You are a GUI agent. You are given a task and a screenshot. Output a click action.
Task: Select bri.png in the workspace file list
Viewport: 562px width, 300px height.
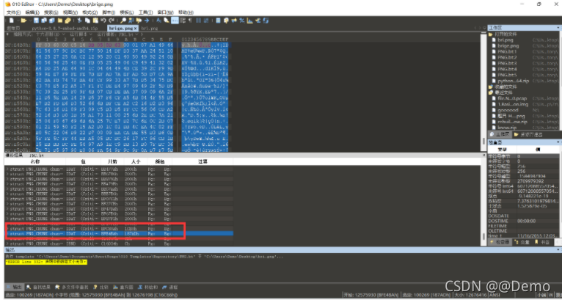pyautogui.click(x=506, y=40)
